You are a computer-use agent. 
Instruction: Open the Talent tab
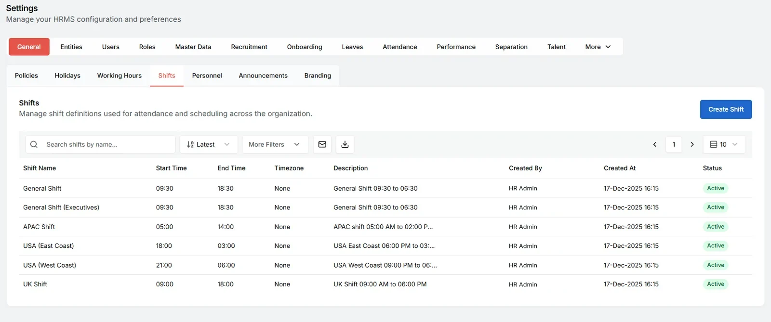click(557, 47)
